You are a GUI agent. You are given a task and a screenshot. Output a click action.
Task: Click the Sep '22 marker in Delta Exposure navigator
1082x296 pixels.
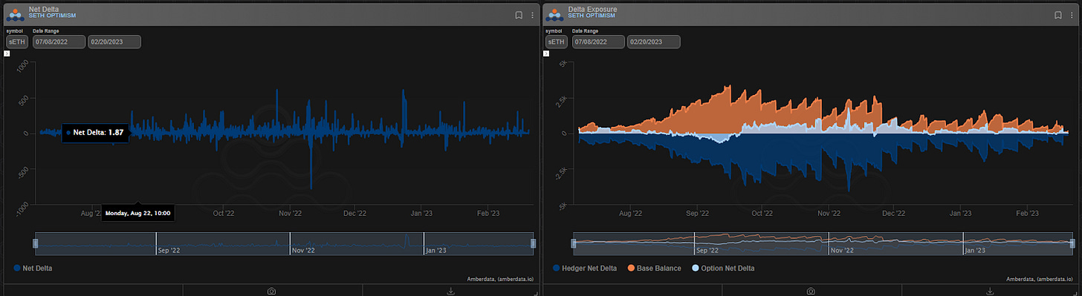click(x=707, y=251)
